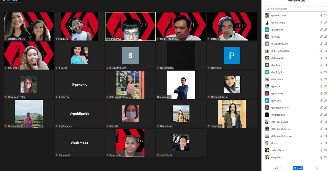The image size is (329, 171).
Task: Select the thegaillery video tile
Action: 232,114
